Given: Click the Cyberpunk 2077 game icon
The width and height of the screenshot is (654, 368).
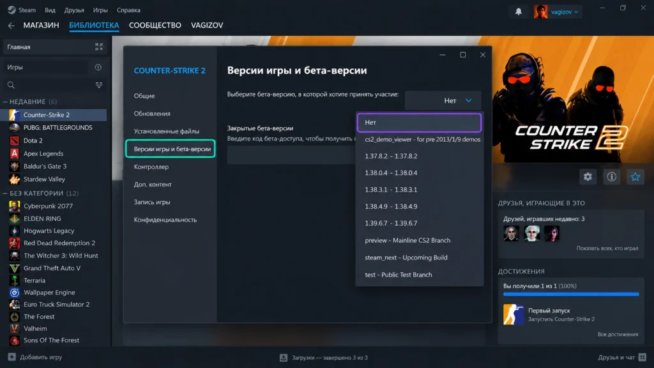Looking at the screenshot, I should coord(14,206).
